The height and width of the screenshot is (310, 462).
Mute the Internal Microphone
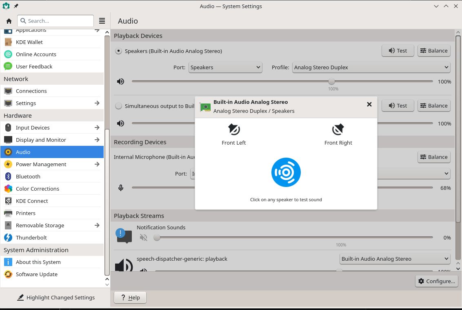(x=120, y=188)
